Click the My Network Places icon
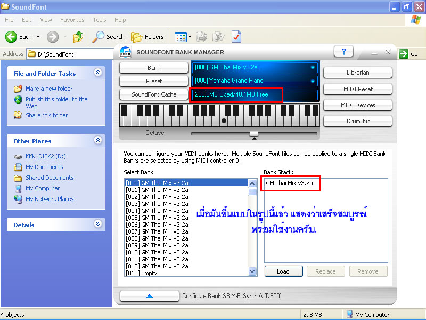Viewport: 426px width, 320px height. pos(18,199)
